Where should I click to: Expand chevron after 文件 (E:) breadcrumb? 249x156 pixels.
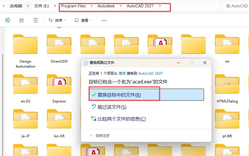[x=55, y=6]
